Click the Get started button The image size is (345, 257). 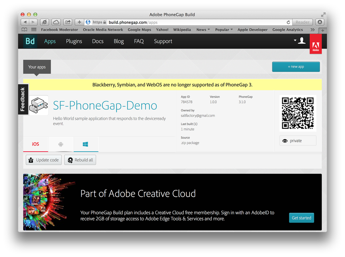pyautogui.click(x=302, y=218)
